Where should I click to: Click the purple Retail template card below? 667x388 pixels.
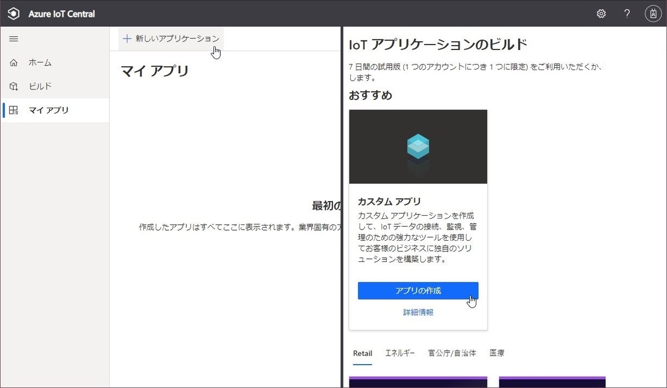click(x=417, y=384)
